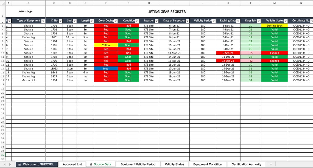This screenshot has width=313, height=168.
Task: Click the lock icon on Welcome to SHEQXEL tab
Action: point(19,164)
